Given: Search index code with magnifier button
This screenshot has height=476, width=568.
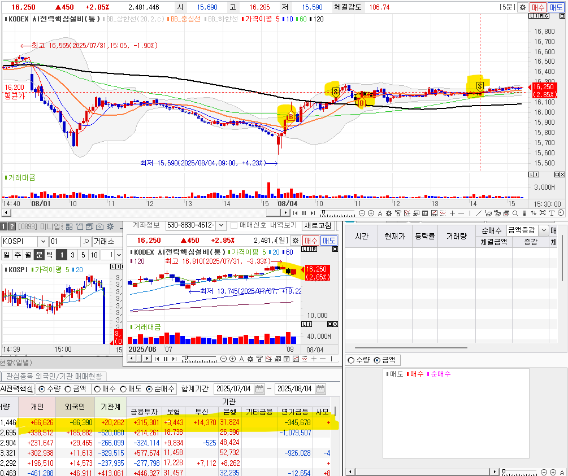Looking at the screenshot, I should 86,241.
